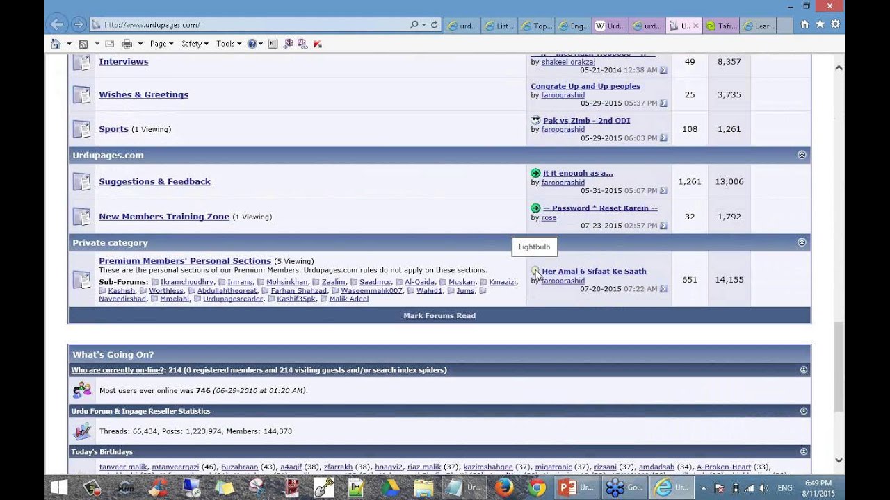Refresh the page with the reload icon
Viewport: 890px width, 500px height.
[x=434, y=25]
